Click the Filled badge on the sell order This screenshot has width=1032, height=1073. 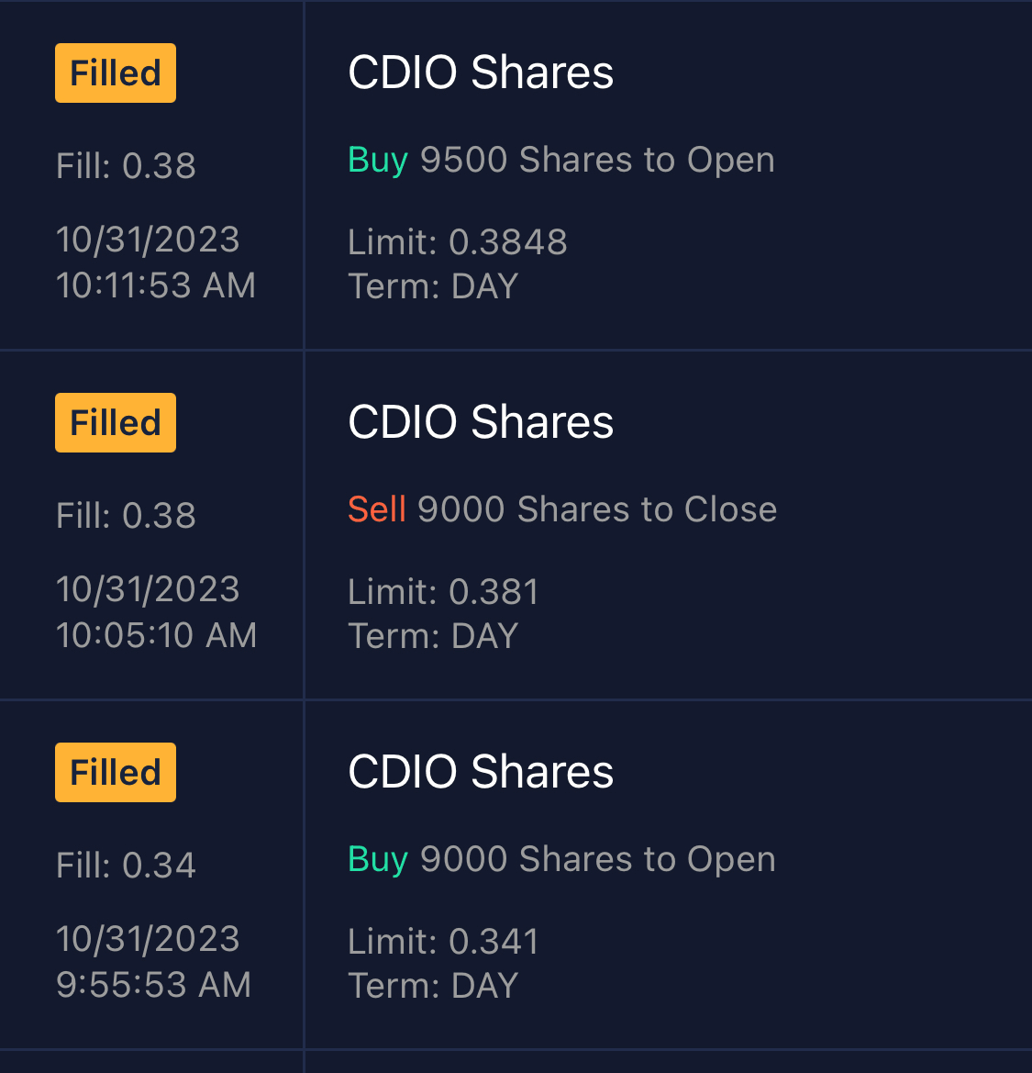[x=116, y=423]
